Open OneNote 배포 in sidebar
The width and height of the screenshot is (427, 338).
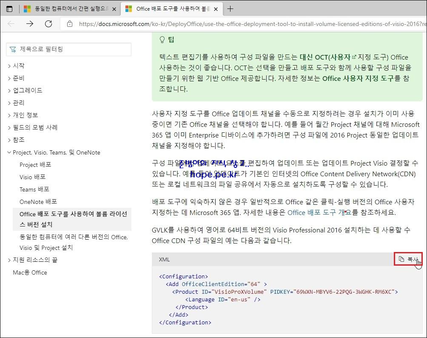pyautogui.click(x=38, y=202)
